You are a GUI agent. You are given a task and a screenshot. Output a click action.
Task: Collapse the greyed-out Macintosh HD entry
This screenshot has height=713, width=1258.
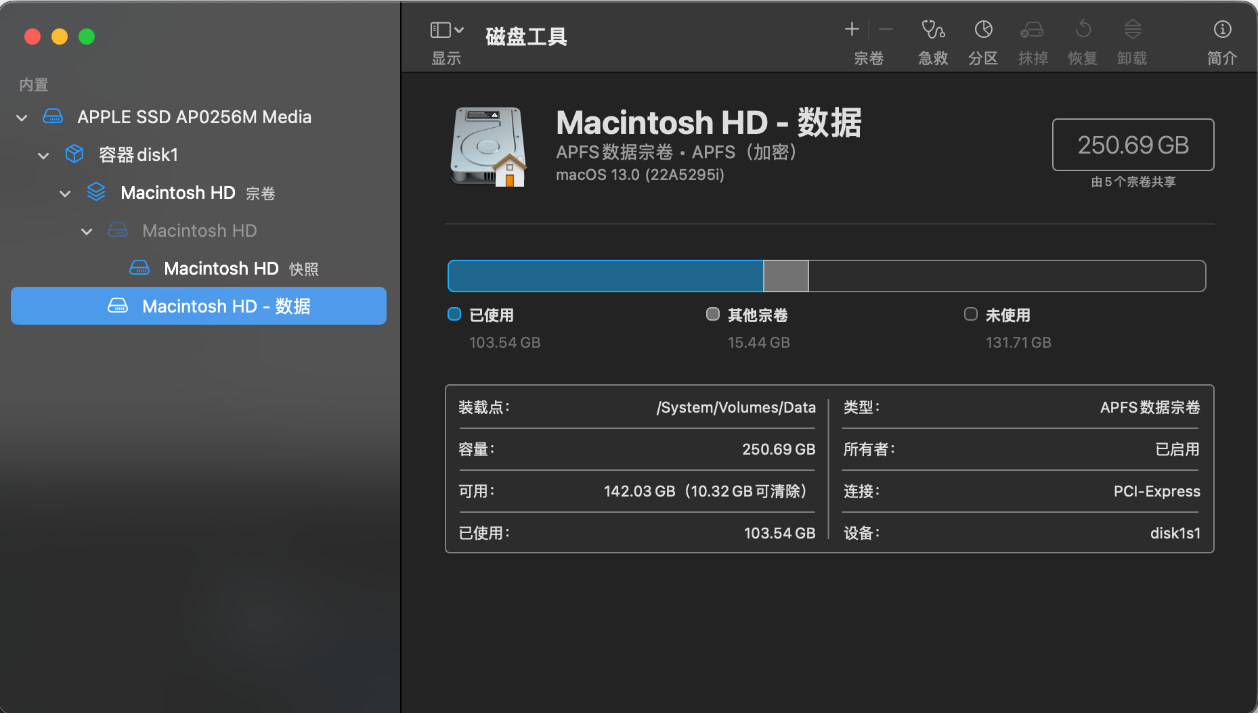(87, 231)
